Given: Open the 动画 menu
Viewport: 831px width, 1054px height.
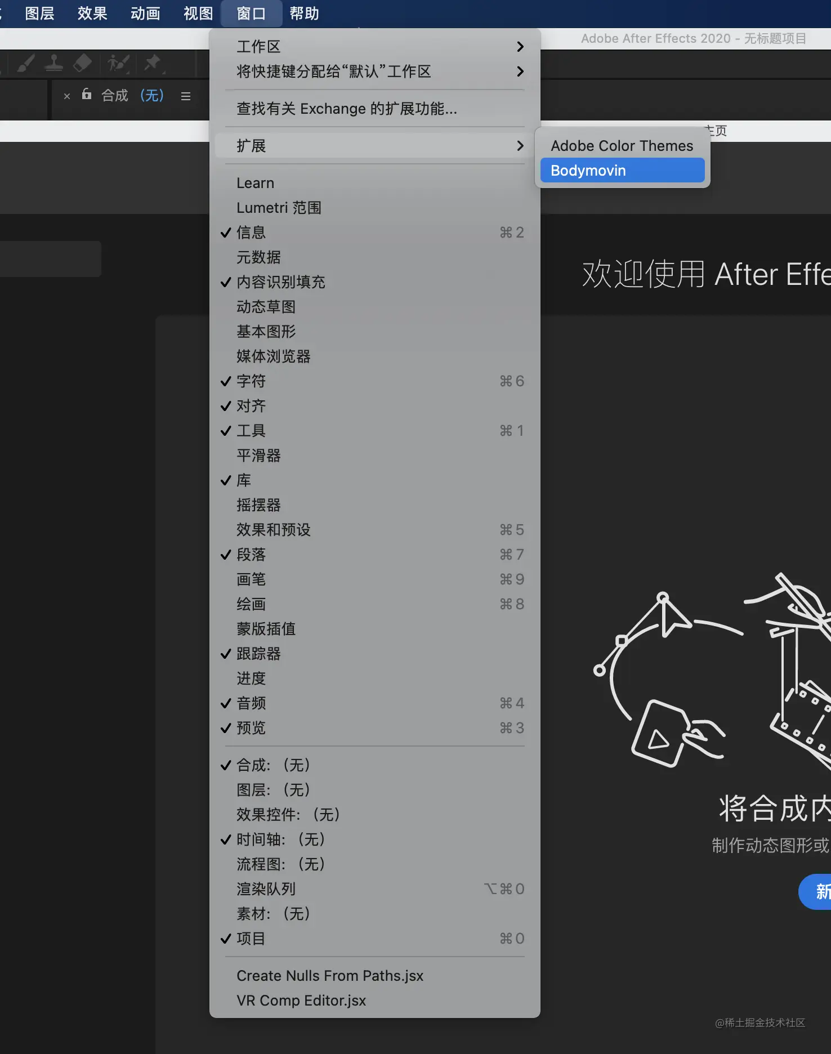Looking at the screenshot, I should (145, 14).
